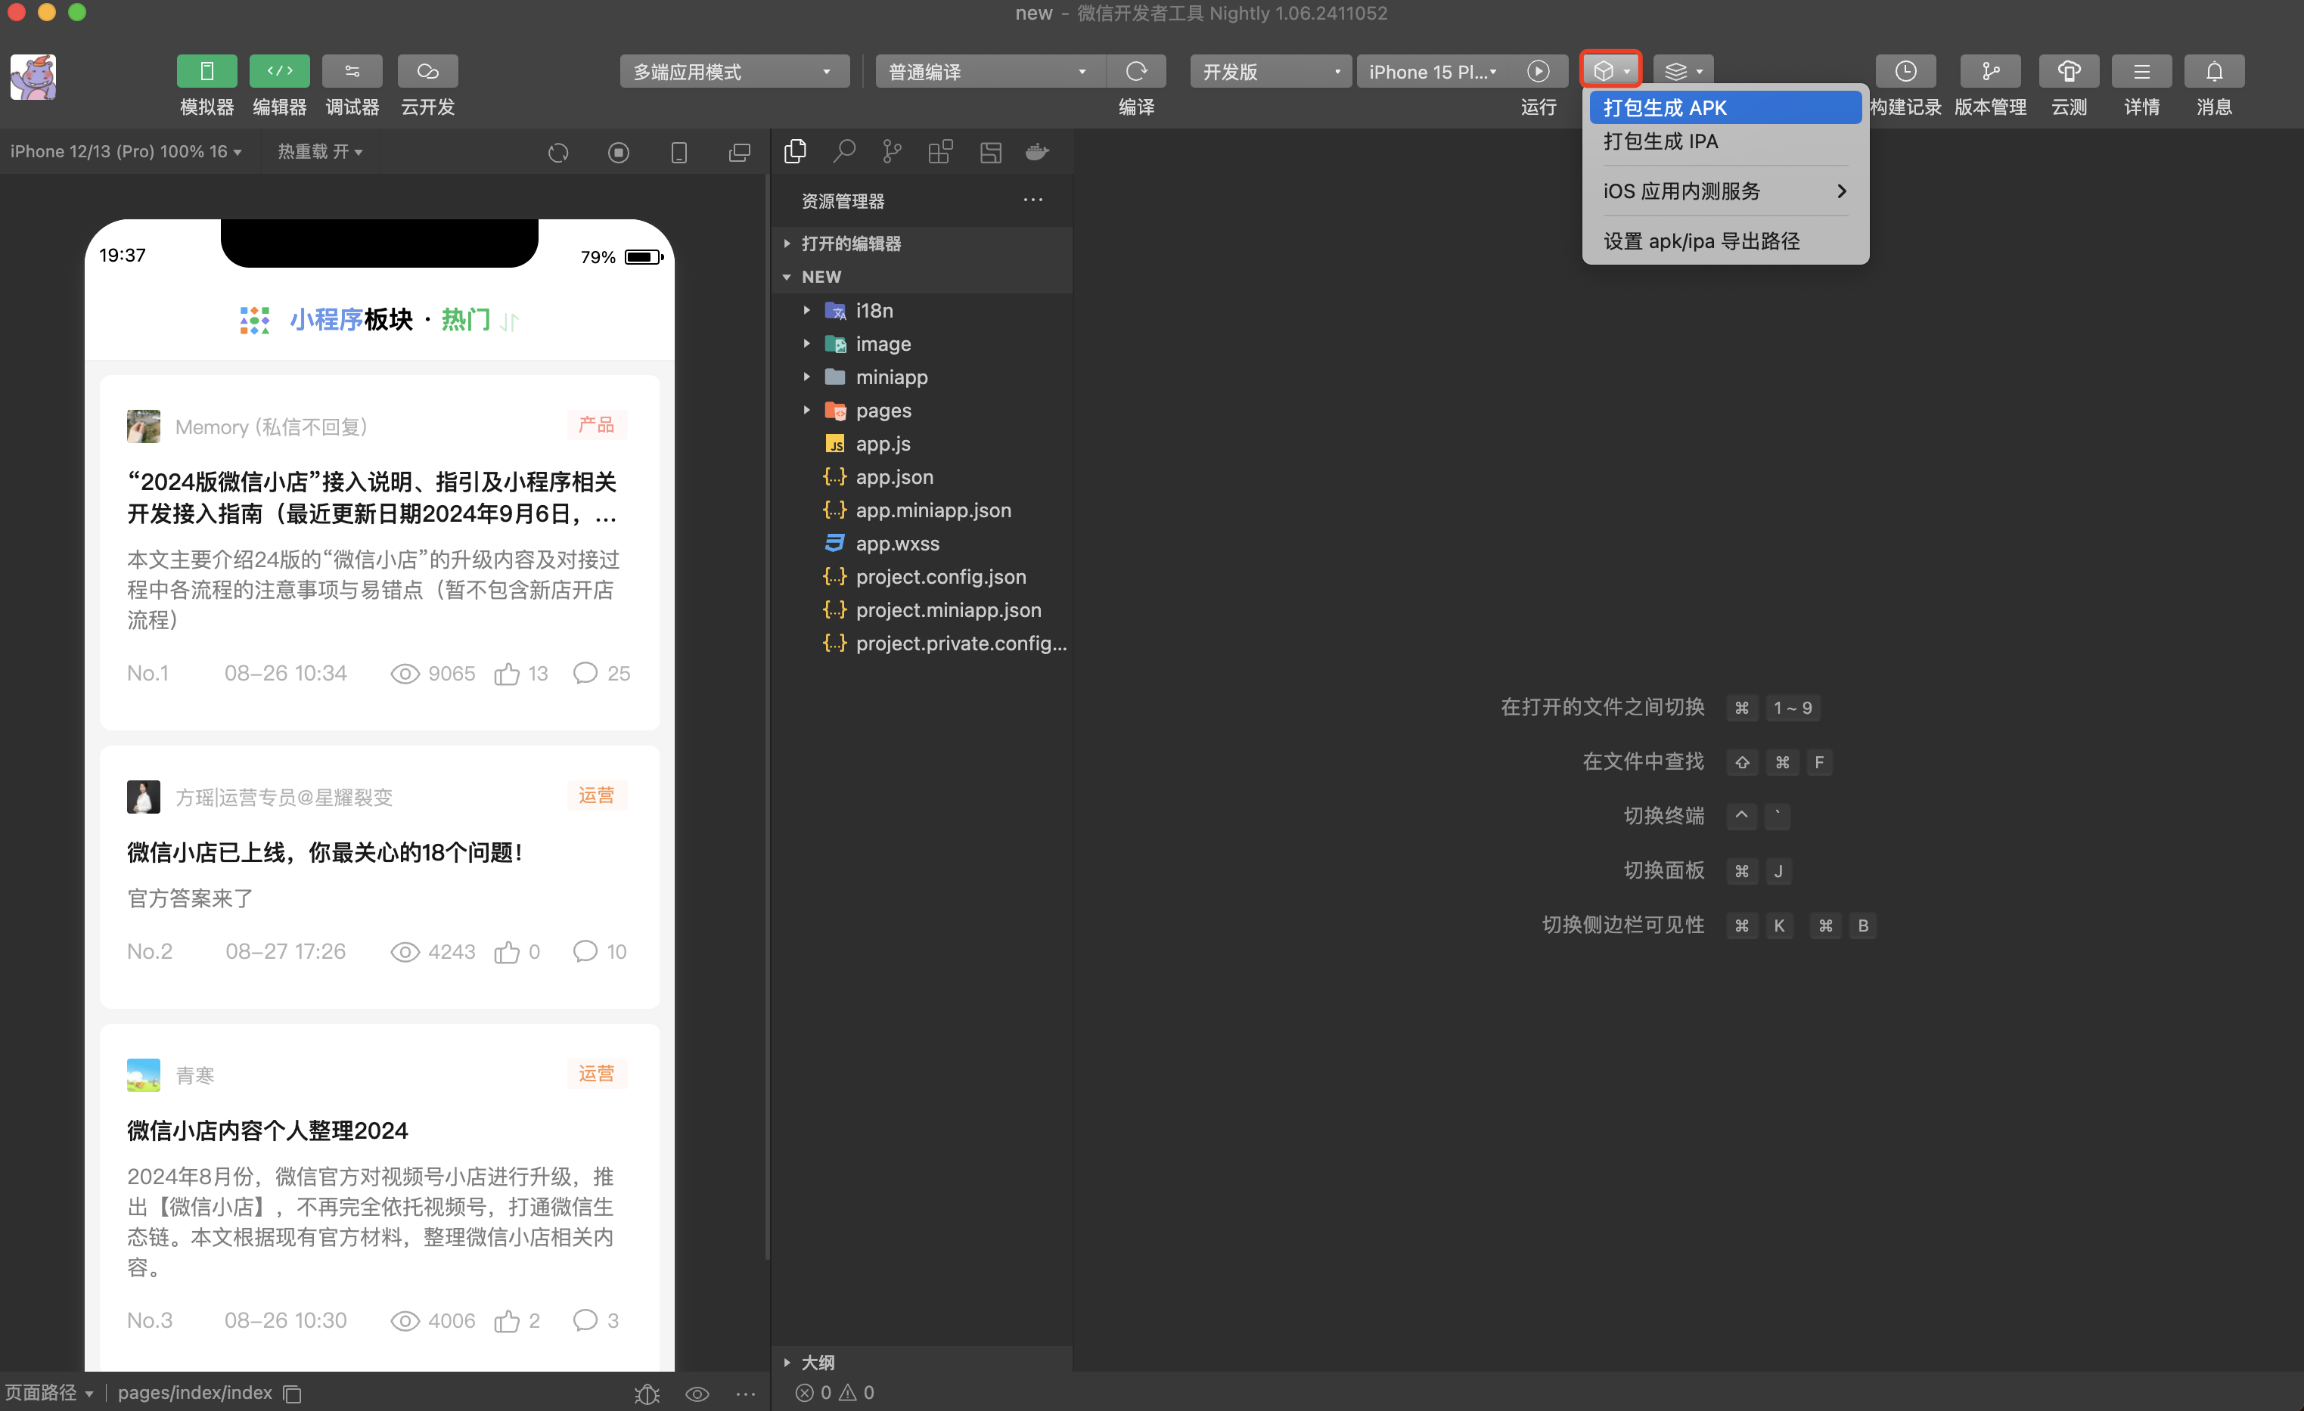
Task: Expand the i18n folder
Action: (922, 311)
